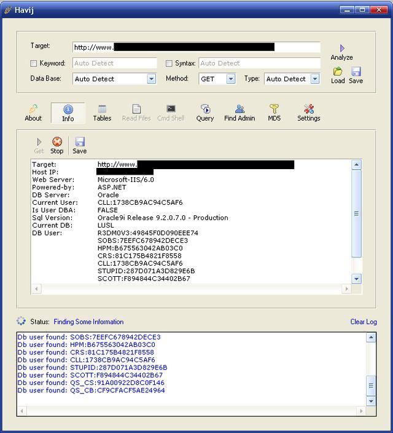This screenshot has width=393, height=433.
Task: Click log line 'Db user found: QS_CB:CF9CFACF5AE24964'
Action: click(91, 391)
